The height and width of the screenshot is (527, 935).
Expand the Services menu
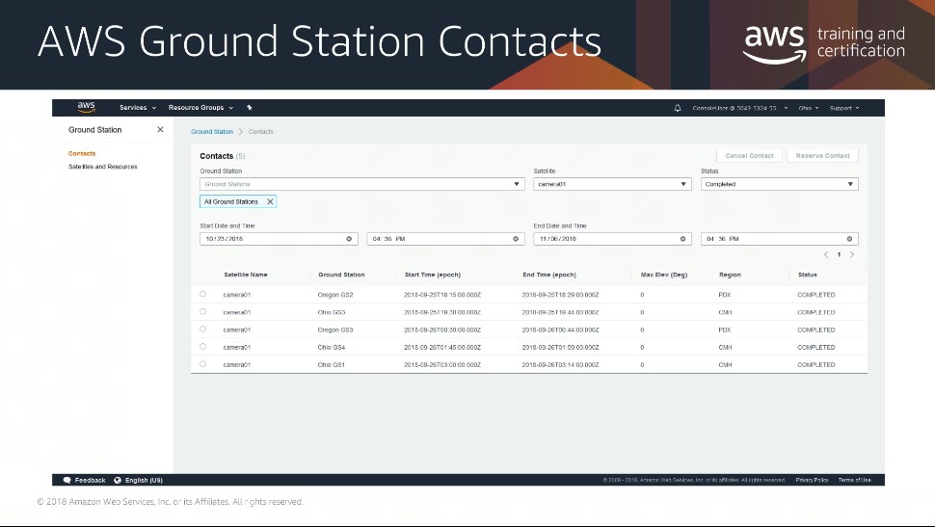(138, 108)
